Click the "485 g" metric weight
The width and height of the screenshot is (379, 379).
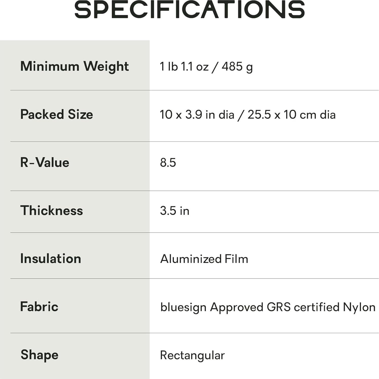[x=237, y=67]
